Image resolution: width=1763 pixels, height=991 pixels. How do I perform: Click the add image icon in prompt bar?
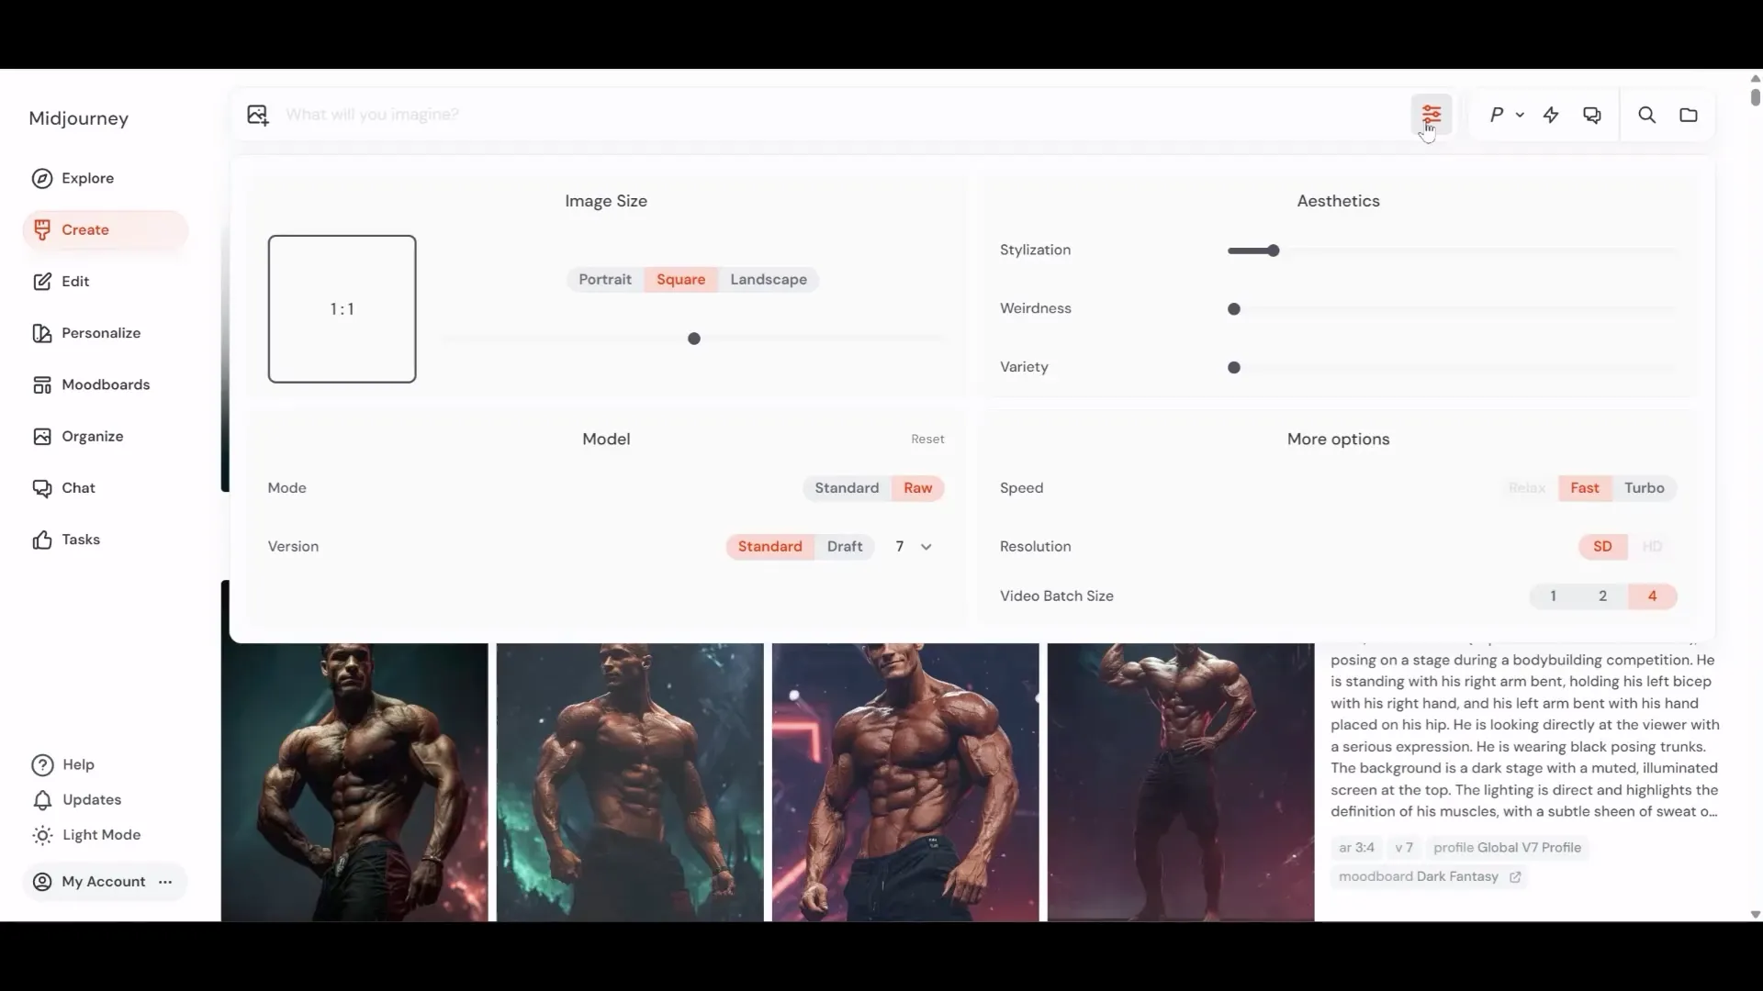coord(258,115)
